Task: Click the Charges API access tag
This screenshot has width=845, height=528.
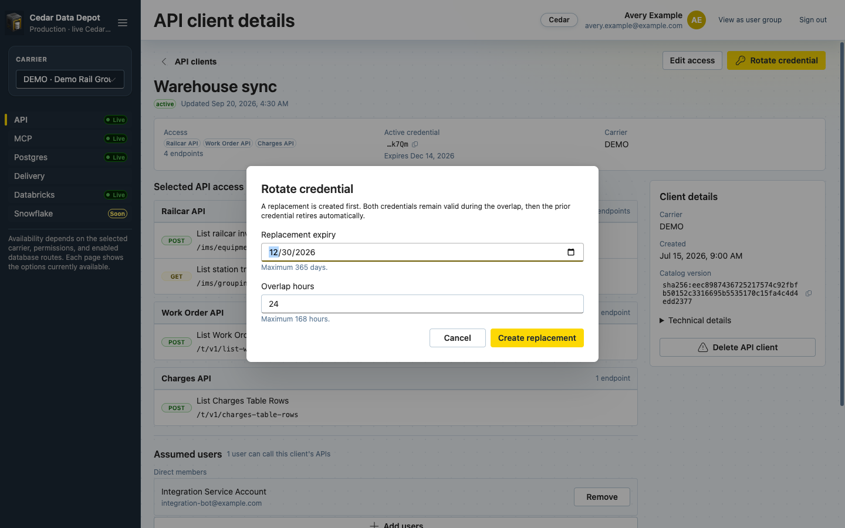Action: click(x=276, y=144)
